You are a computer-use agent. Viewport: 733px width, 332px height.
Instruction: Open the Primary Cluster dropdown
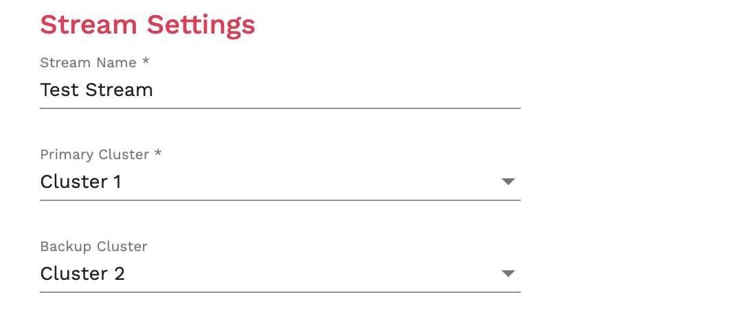click(x=280, y=182)
